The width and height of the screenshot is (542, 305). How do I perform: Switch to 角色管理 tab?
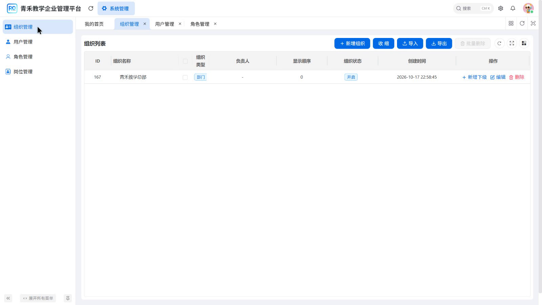[x=200, y=24]
